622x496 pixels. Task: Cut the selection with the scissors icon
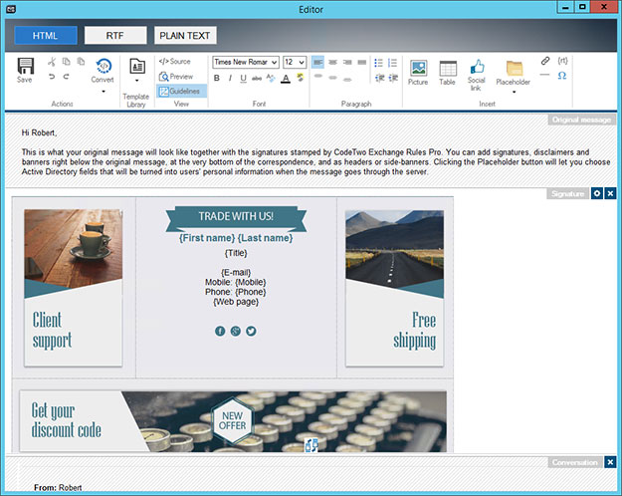pyautogui.click(x=52, y=62)
